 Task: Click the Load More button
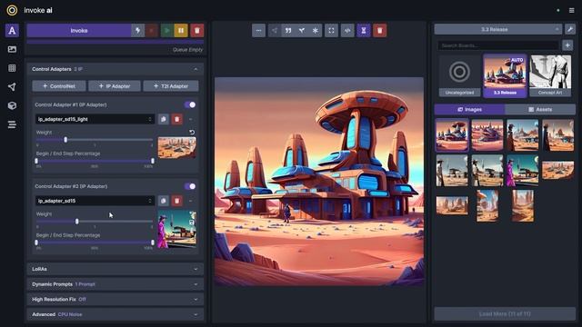(505, 314)
